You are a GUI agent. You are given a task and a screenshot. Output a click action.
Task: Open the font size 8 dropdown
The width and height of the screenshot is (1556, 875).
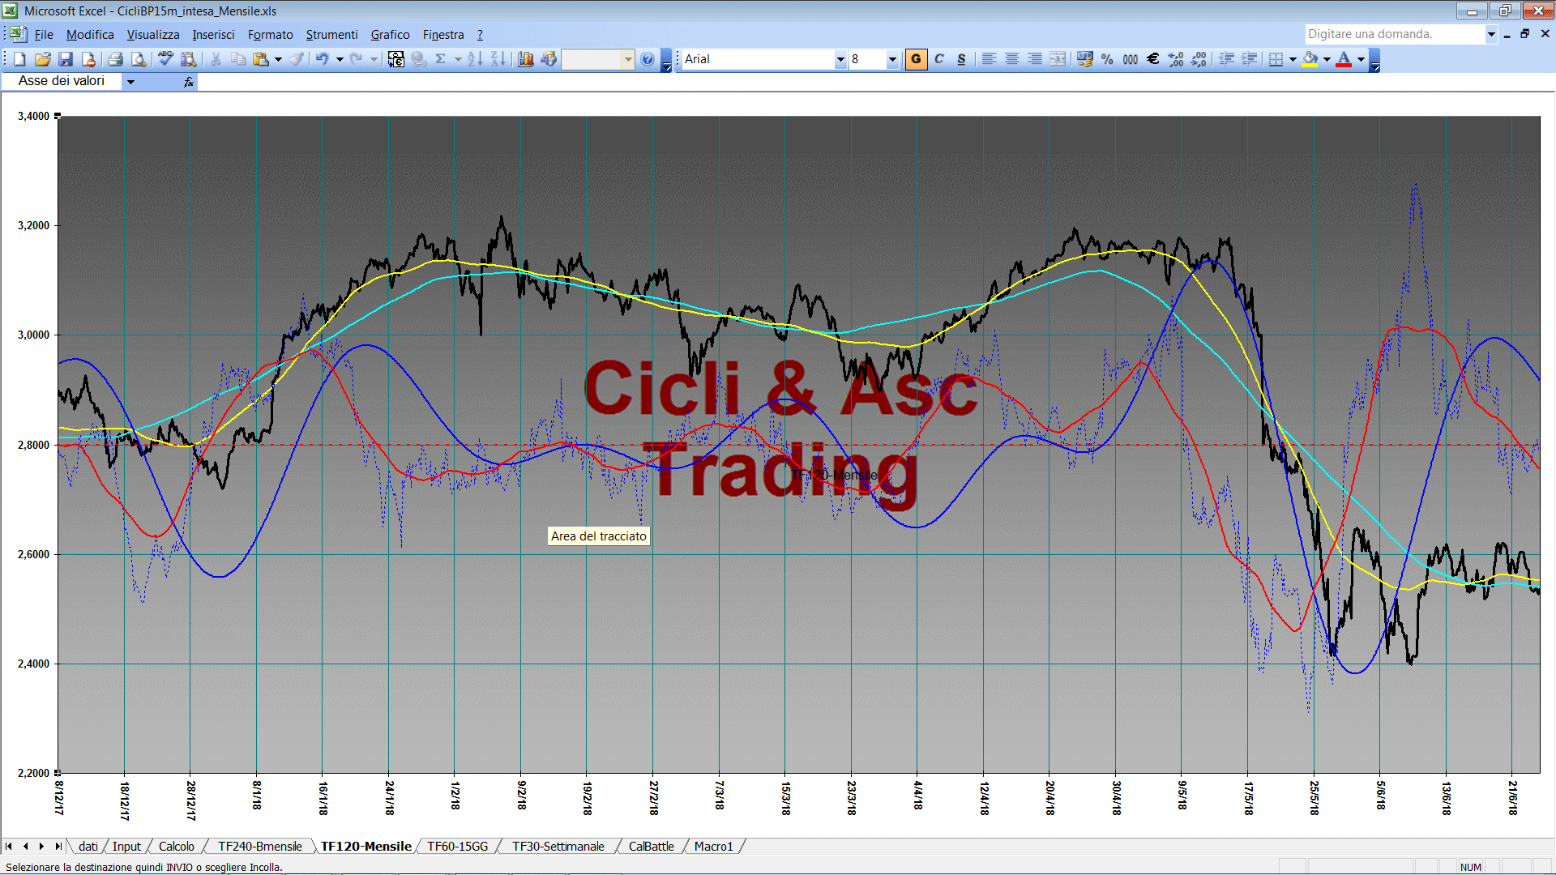(x=892, y=59)
